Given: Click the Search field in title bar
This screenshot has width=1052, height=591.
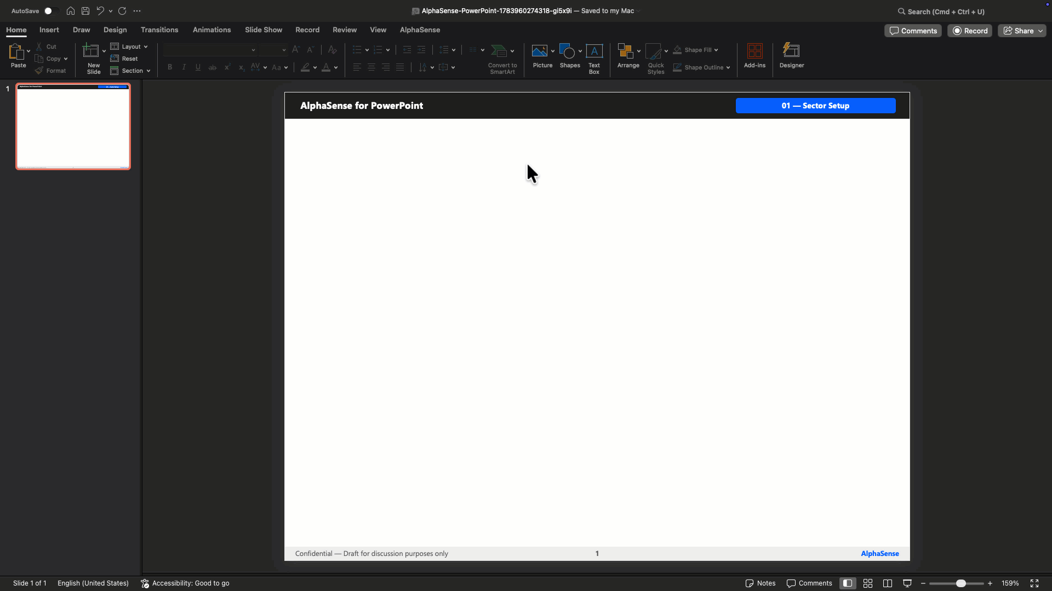Looking at the screenshot, I should click(941, 11).
